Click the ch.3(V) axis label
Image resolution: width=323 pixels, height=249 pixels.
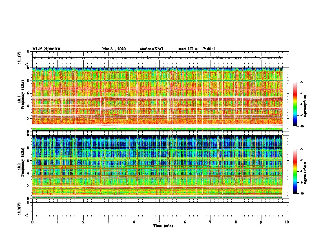[x=19, y=209]
